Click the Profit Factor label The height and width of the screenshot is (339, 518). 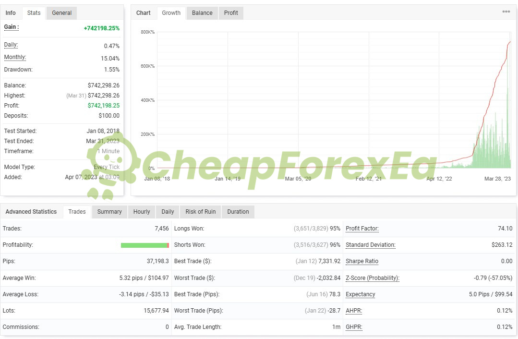coord(362,228)
